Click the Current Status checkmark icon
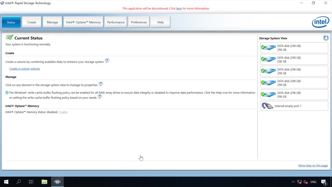This screenshot has width=332, height=187. coord(9,37)
